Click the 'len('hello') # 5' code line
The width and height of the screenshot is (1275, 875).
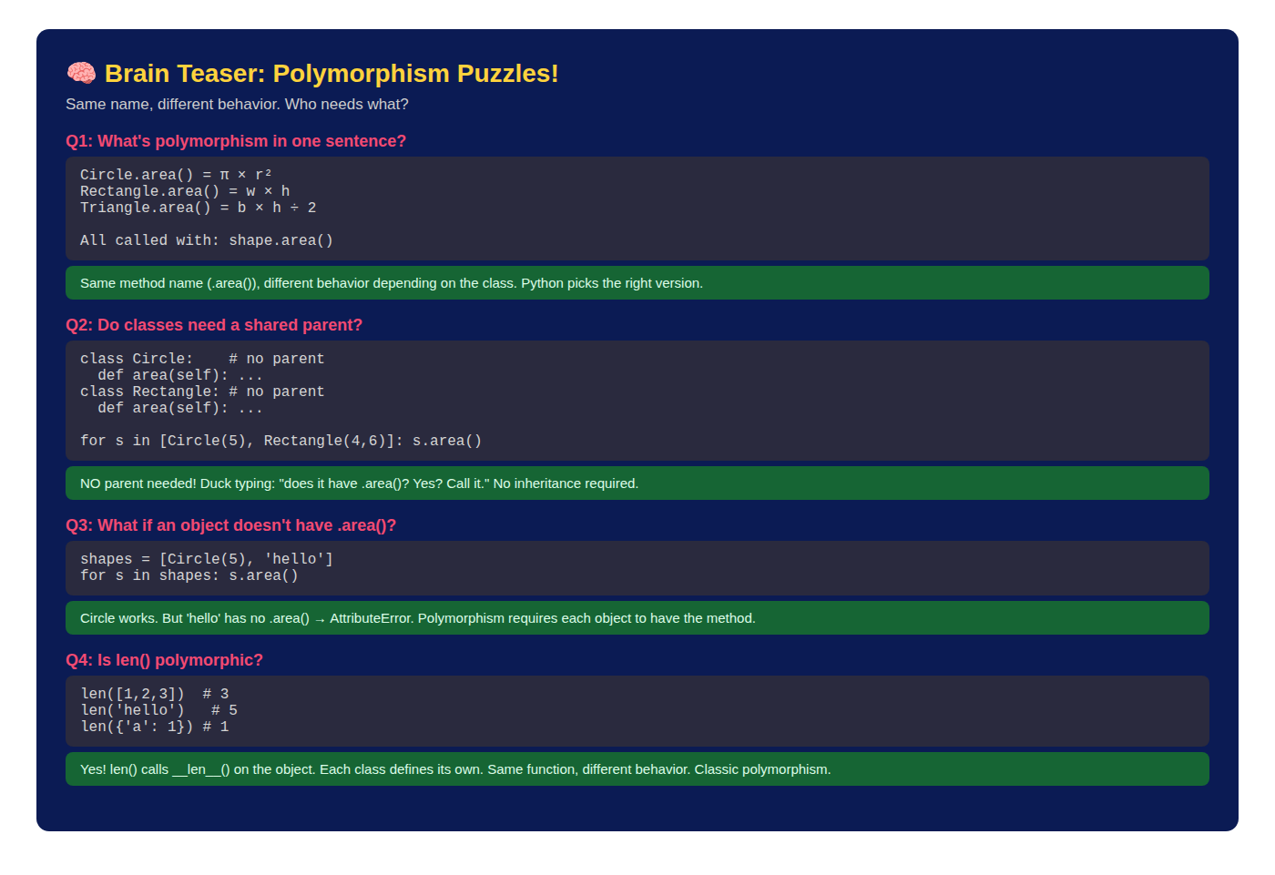coord(159,710)
